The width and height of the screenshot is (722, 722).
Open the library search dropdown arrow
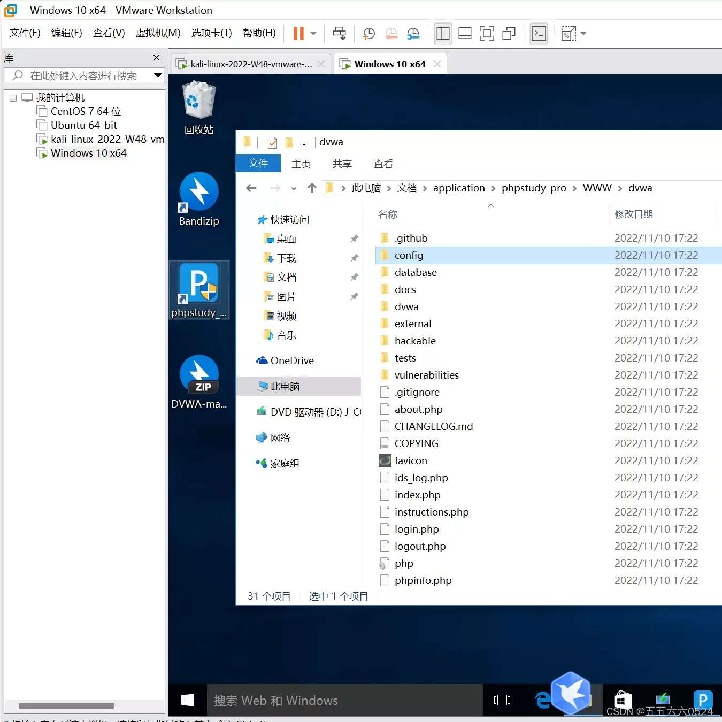(158, 75)
